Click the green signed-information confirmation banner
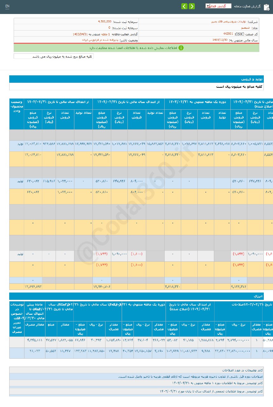273x407 pixels. click(136, 48)
